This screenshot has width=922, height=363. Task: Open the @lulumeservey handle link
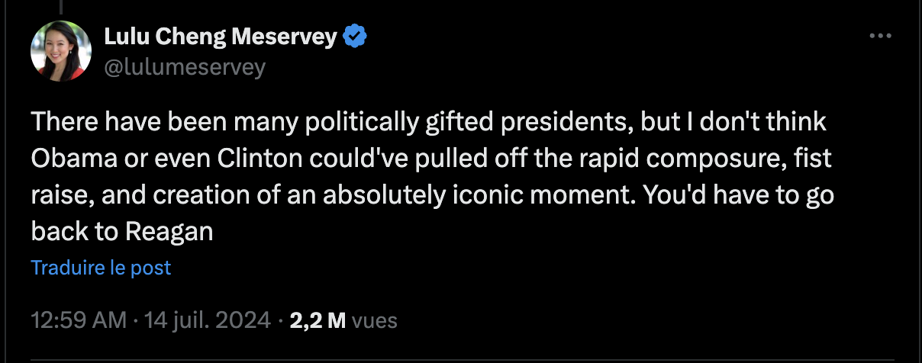[x=184, y=67]
